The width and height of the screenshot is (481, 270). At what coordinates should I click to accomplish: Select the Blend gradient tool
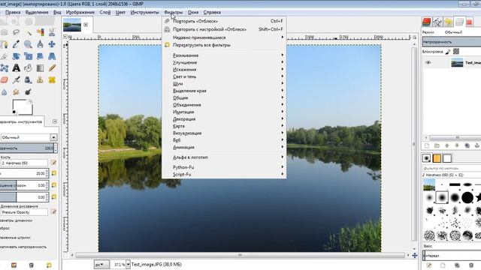point(40,68)
